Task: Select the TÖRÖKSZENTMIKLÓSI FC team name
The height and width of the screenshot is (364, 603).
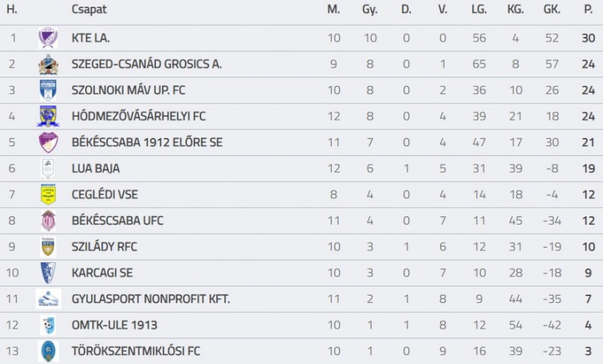Action: coord(136,351)
